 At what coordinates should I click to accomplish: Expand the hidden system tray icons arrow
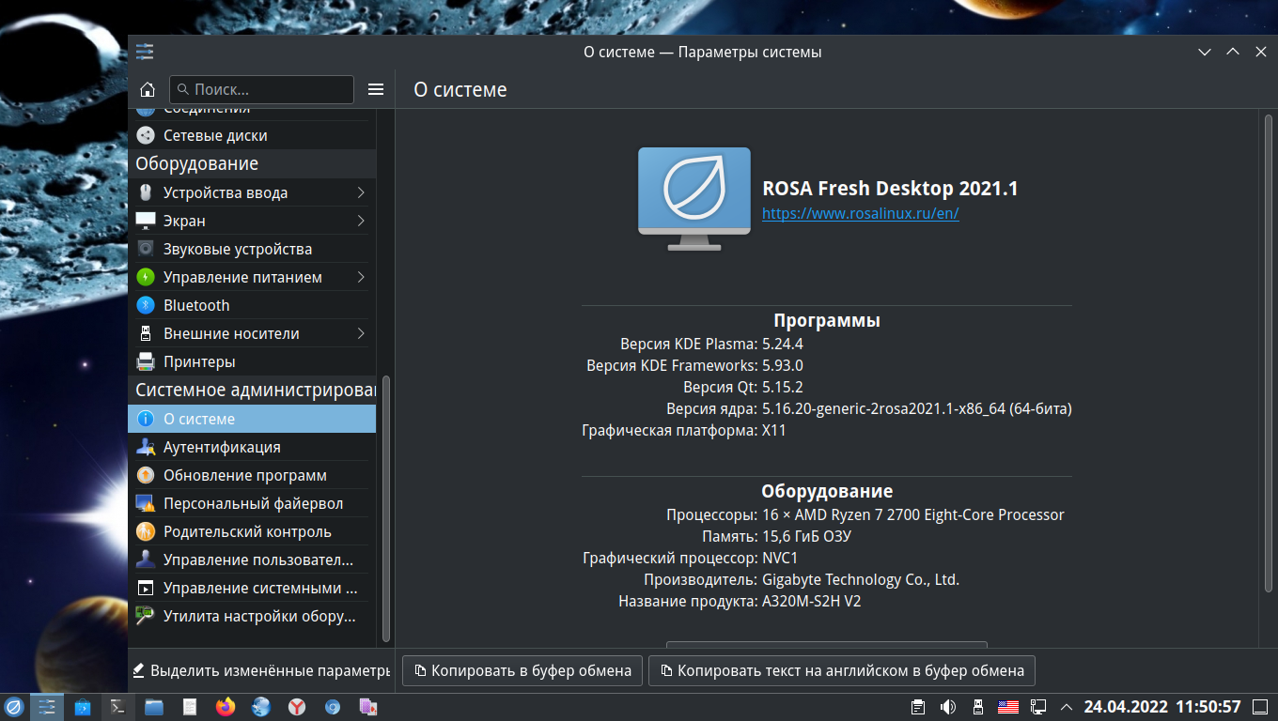point(1067,707)
